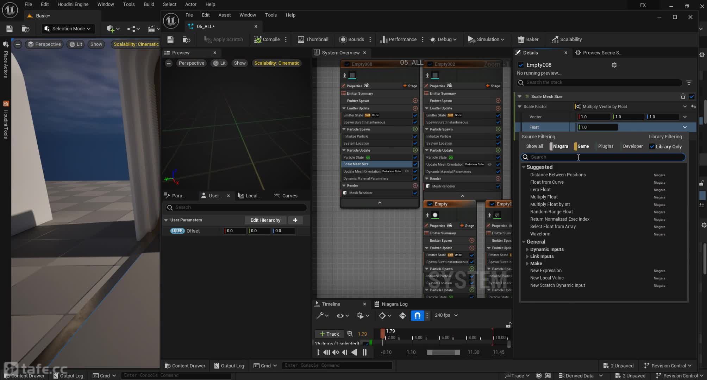707x380 pixels.
Task: Switch to the Niagara Log tab
Action: (x=391, y=304)
